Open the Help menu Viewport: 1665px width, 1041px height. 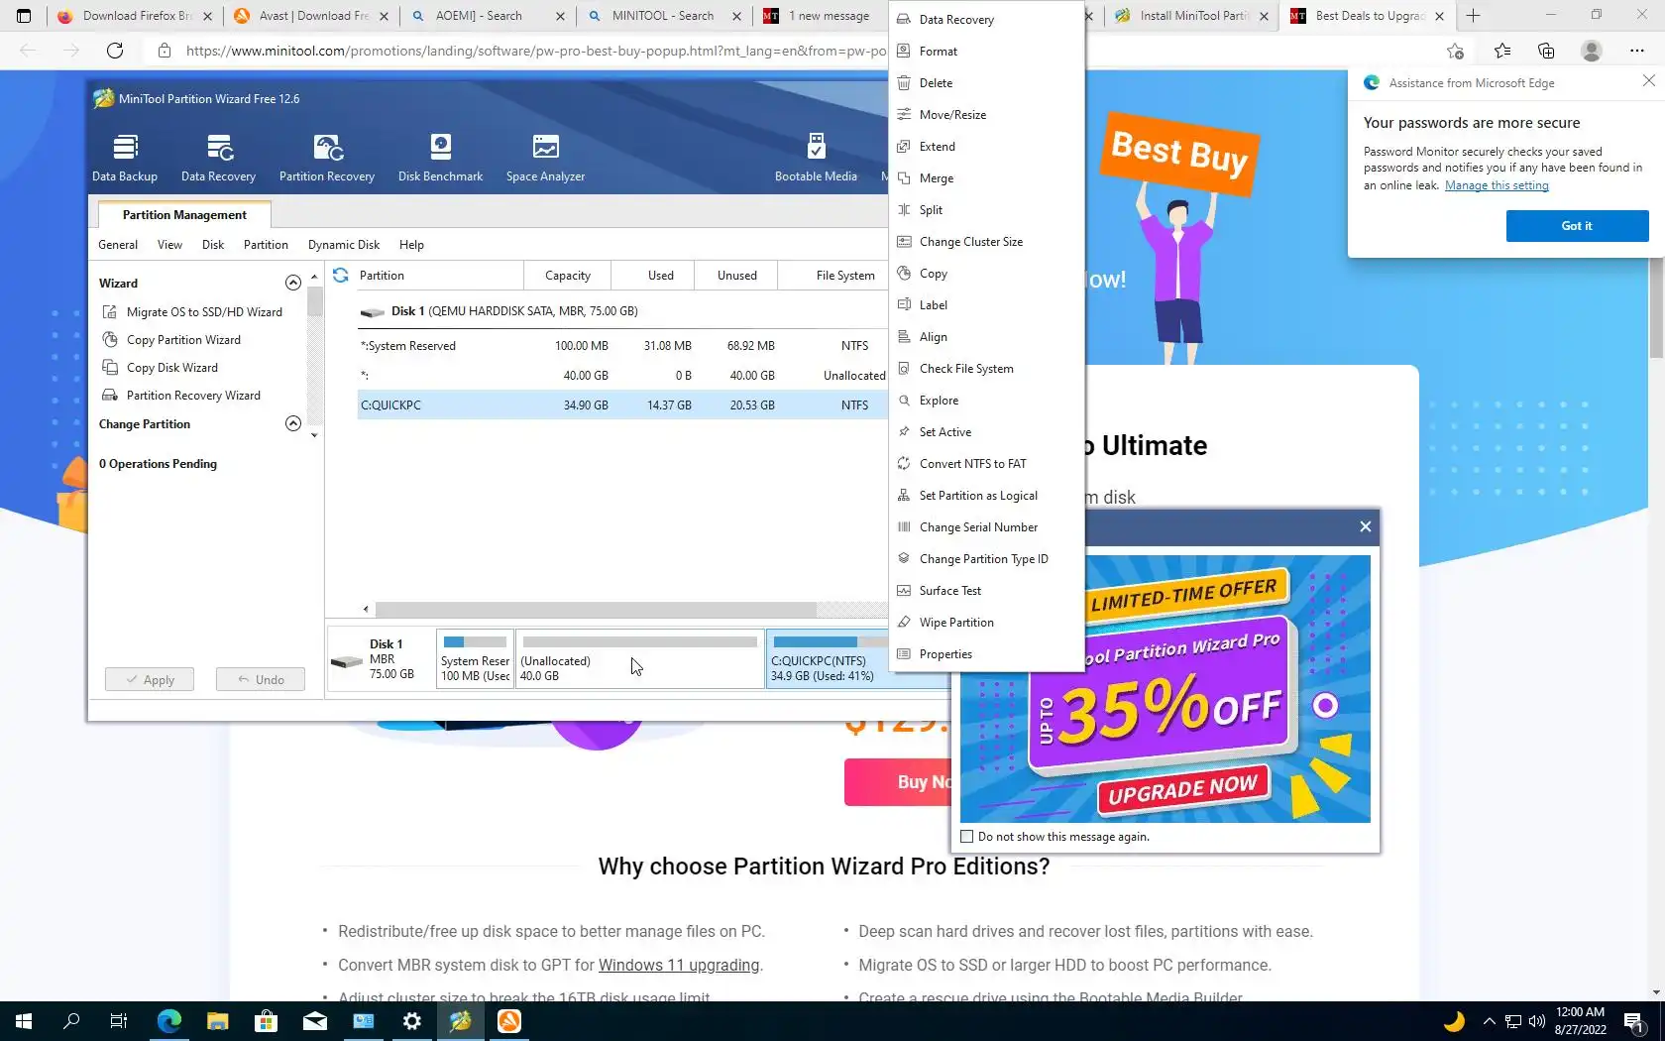[x=411, y=245]
